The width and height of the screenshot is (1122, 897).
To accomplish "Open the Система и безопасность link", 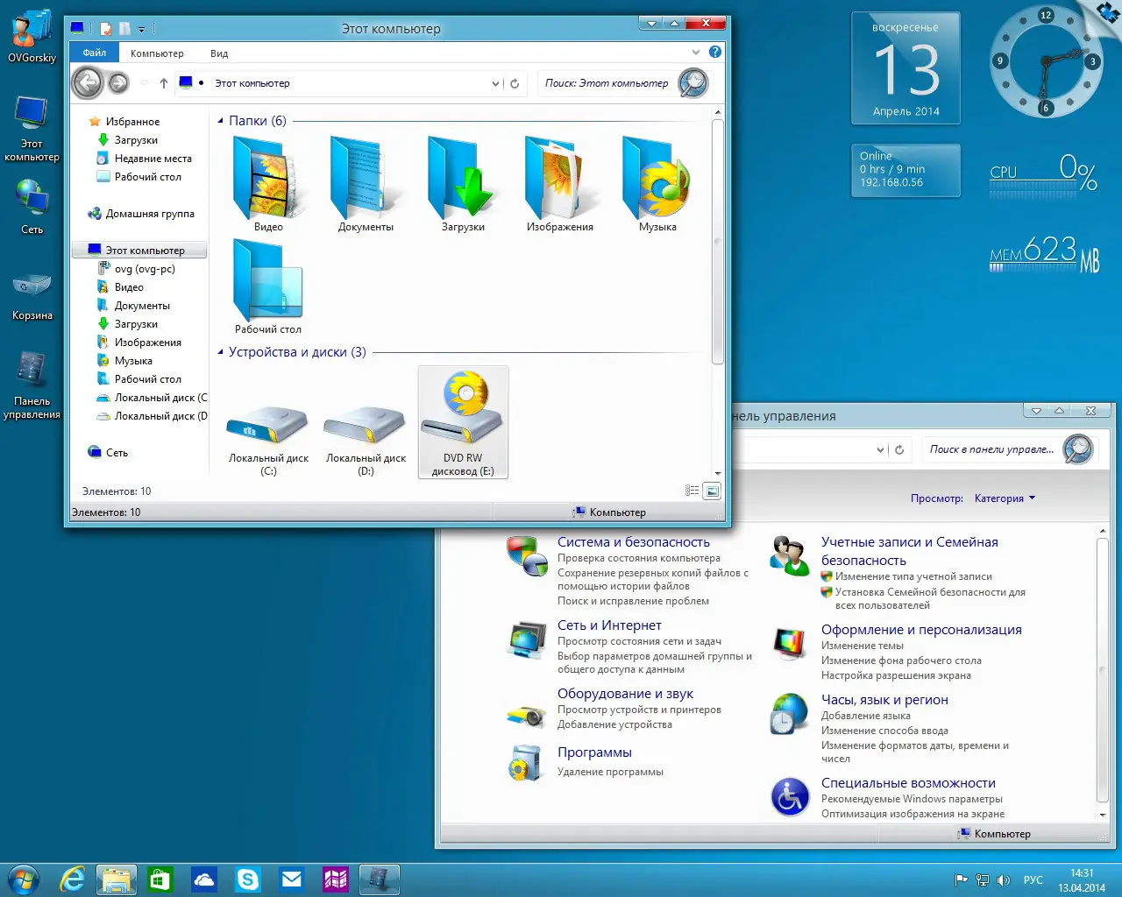I will (x=634, y=542).
